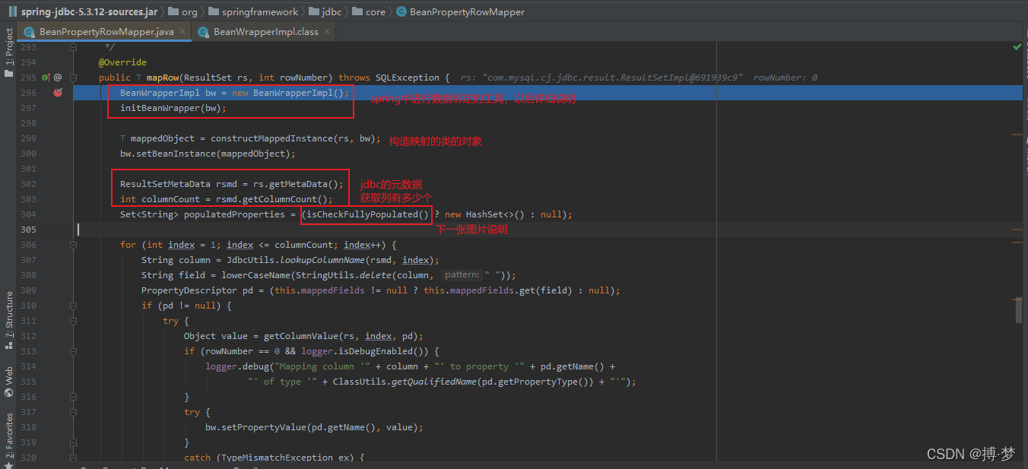Click isCheckFullyPopulated() on line 304
Image resolution: width=1028 pixels, height=469 pixels.
(x=367, y=214)
